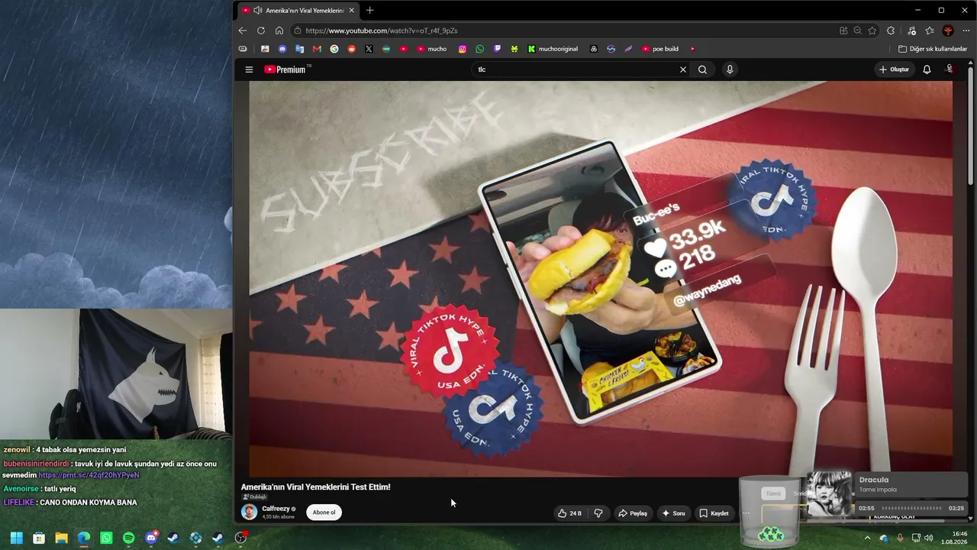Open Calfreezy's channel avatar
The height and width of the screenshot is (550, 977).
pyautogui.click(x=250, y=512)
